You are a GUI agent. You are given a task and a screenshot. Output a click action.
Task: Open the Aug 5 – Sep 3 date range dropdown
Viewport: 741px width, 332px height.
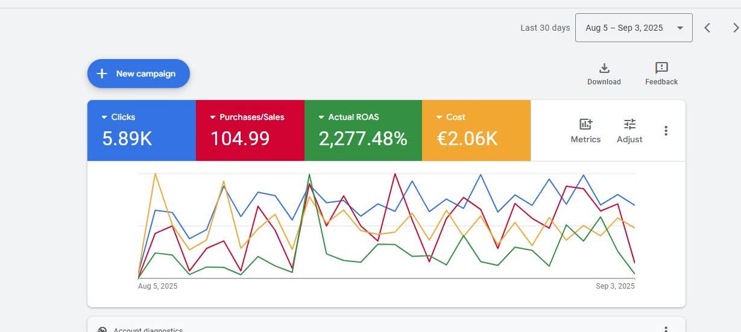coord(634,28)
